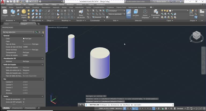The width and height of the screenshot is (206, 111).
Task: Open the Conceptual visual style dropdown
Action: (x=116, y=11)
